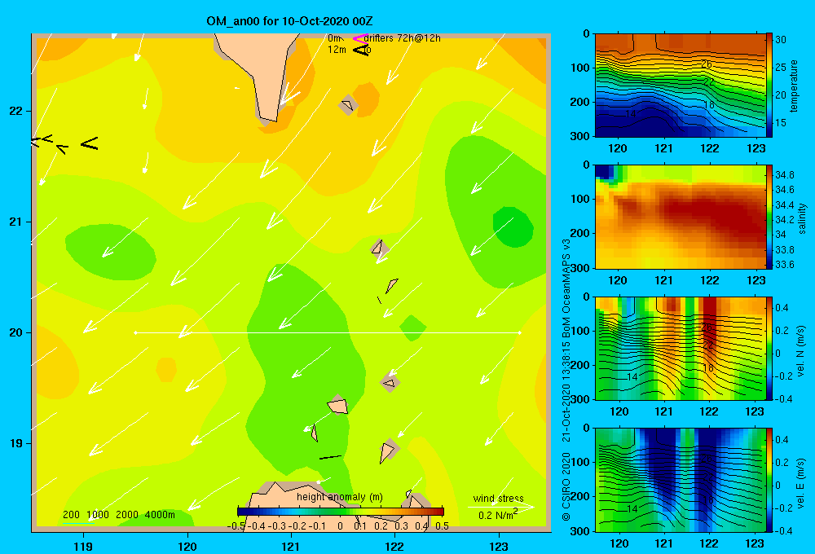Click the 'temperature' axis label

tap(794, 86)
